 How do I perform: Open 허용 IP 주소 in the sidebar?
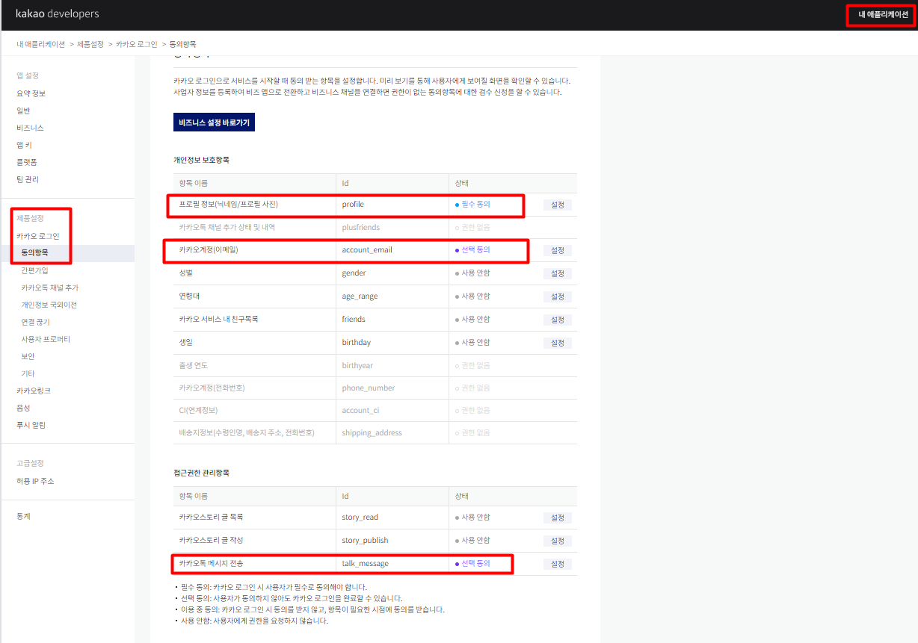(x=35, y=481)
